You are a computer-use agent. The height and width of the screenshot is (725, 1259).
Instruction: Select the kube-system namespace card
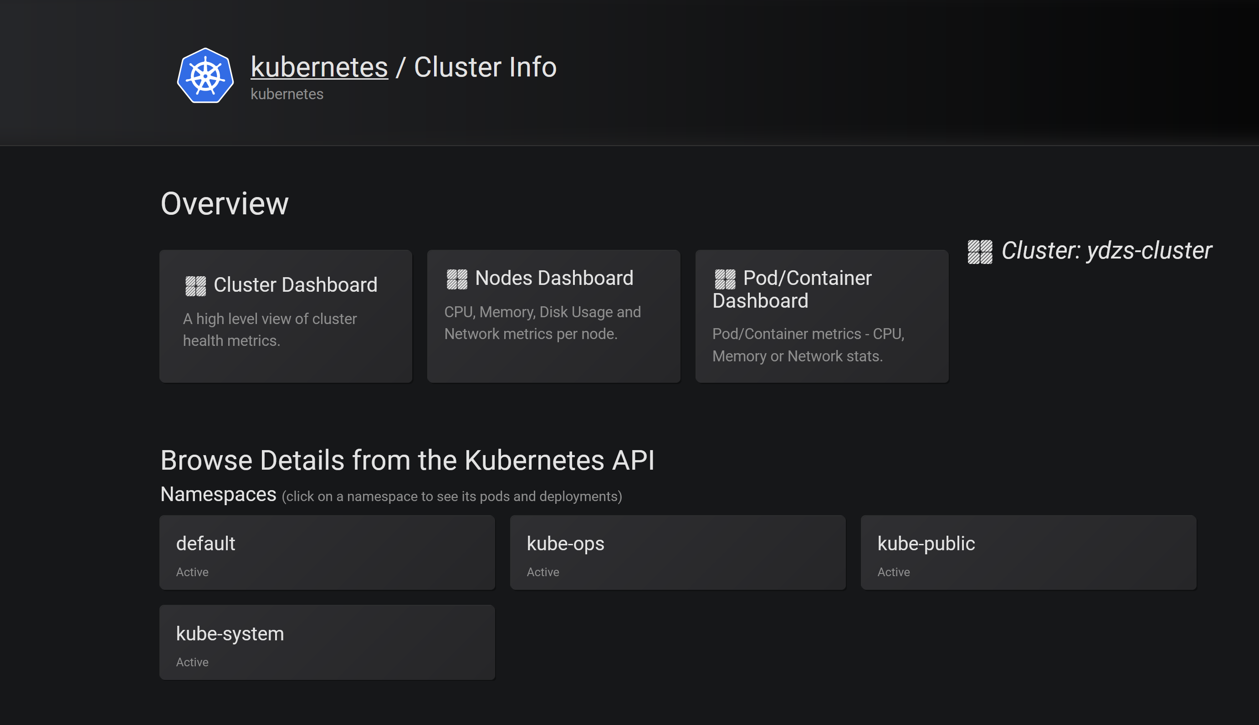[327, 642]
